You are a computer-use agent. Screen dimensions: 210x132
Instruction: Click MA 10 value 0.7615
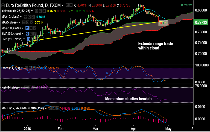41,17
